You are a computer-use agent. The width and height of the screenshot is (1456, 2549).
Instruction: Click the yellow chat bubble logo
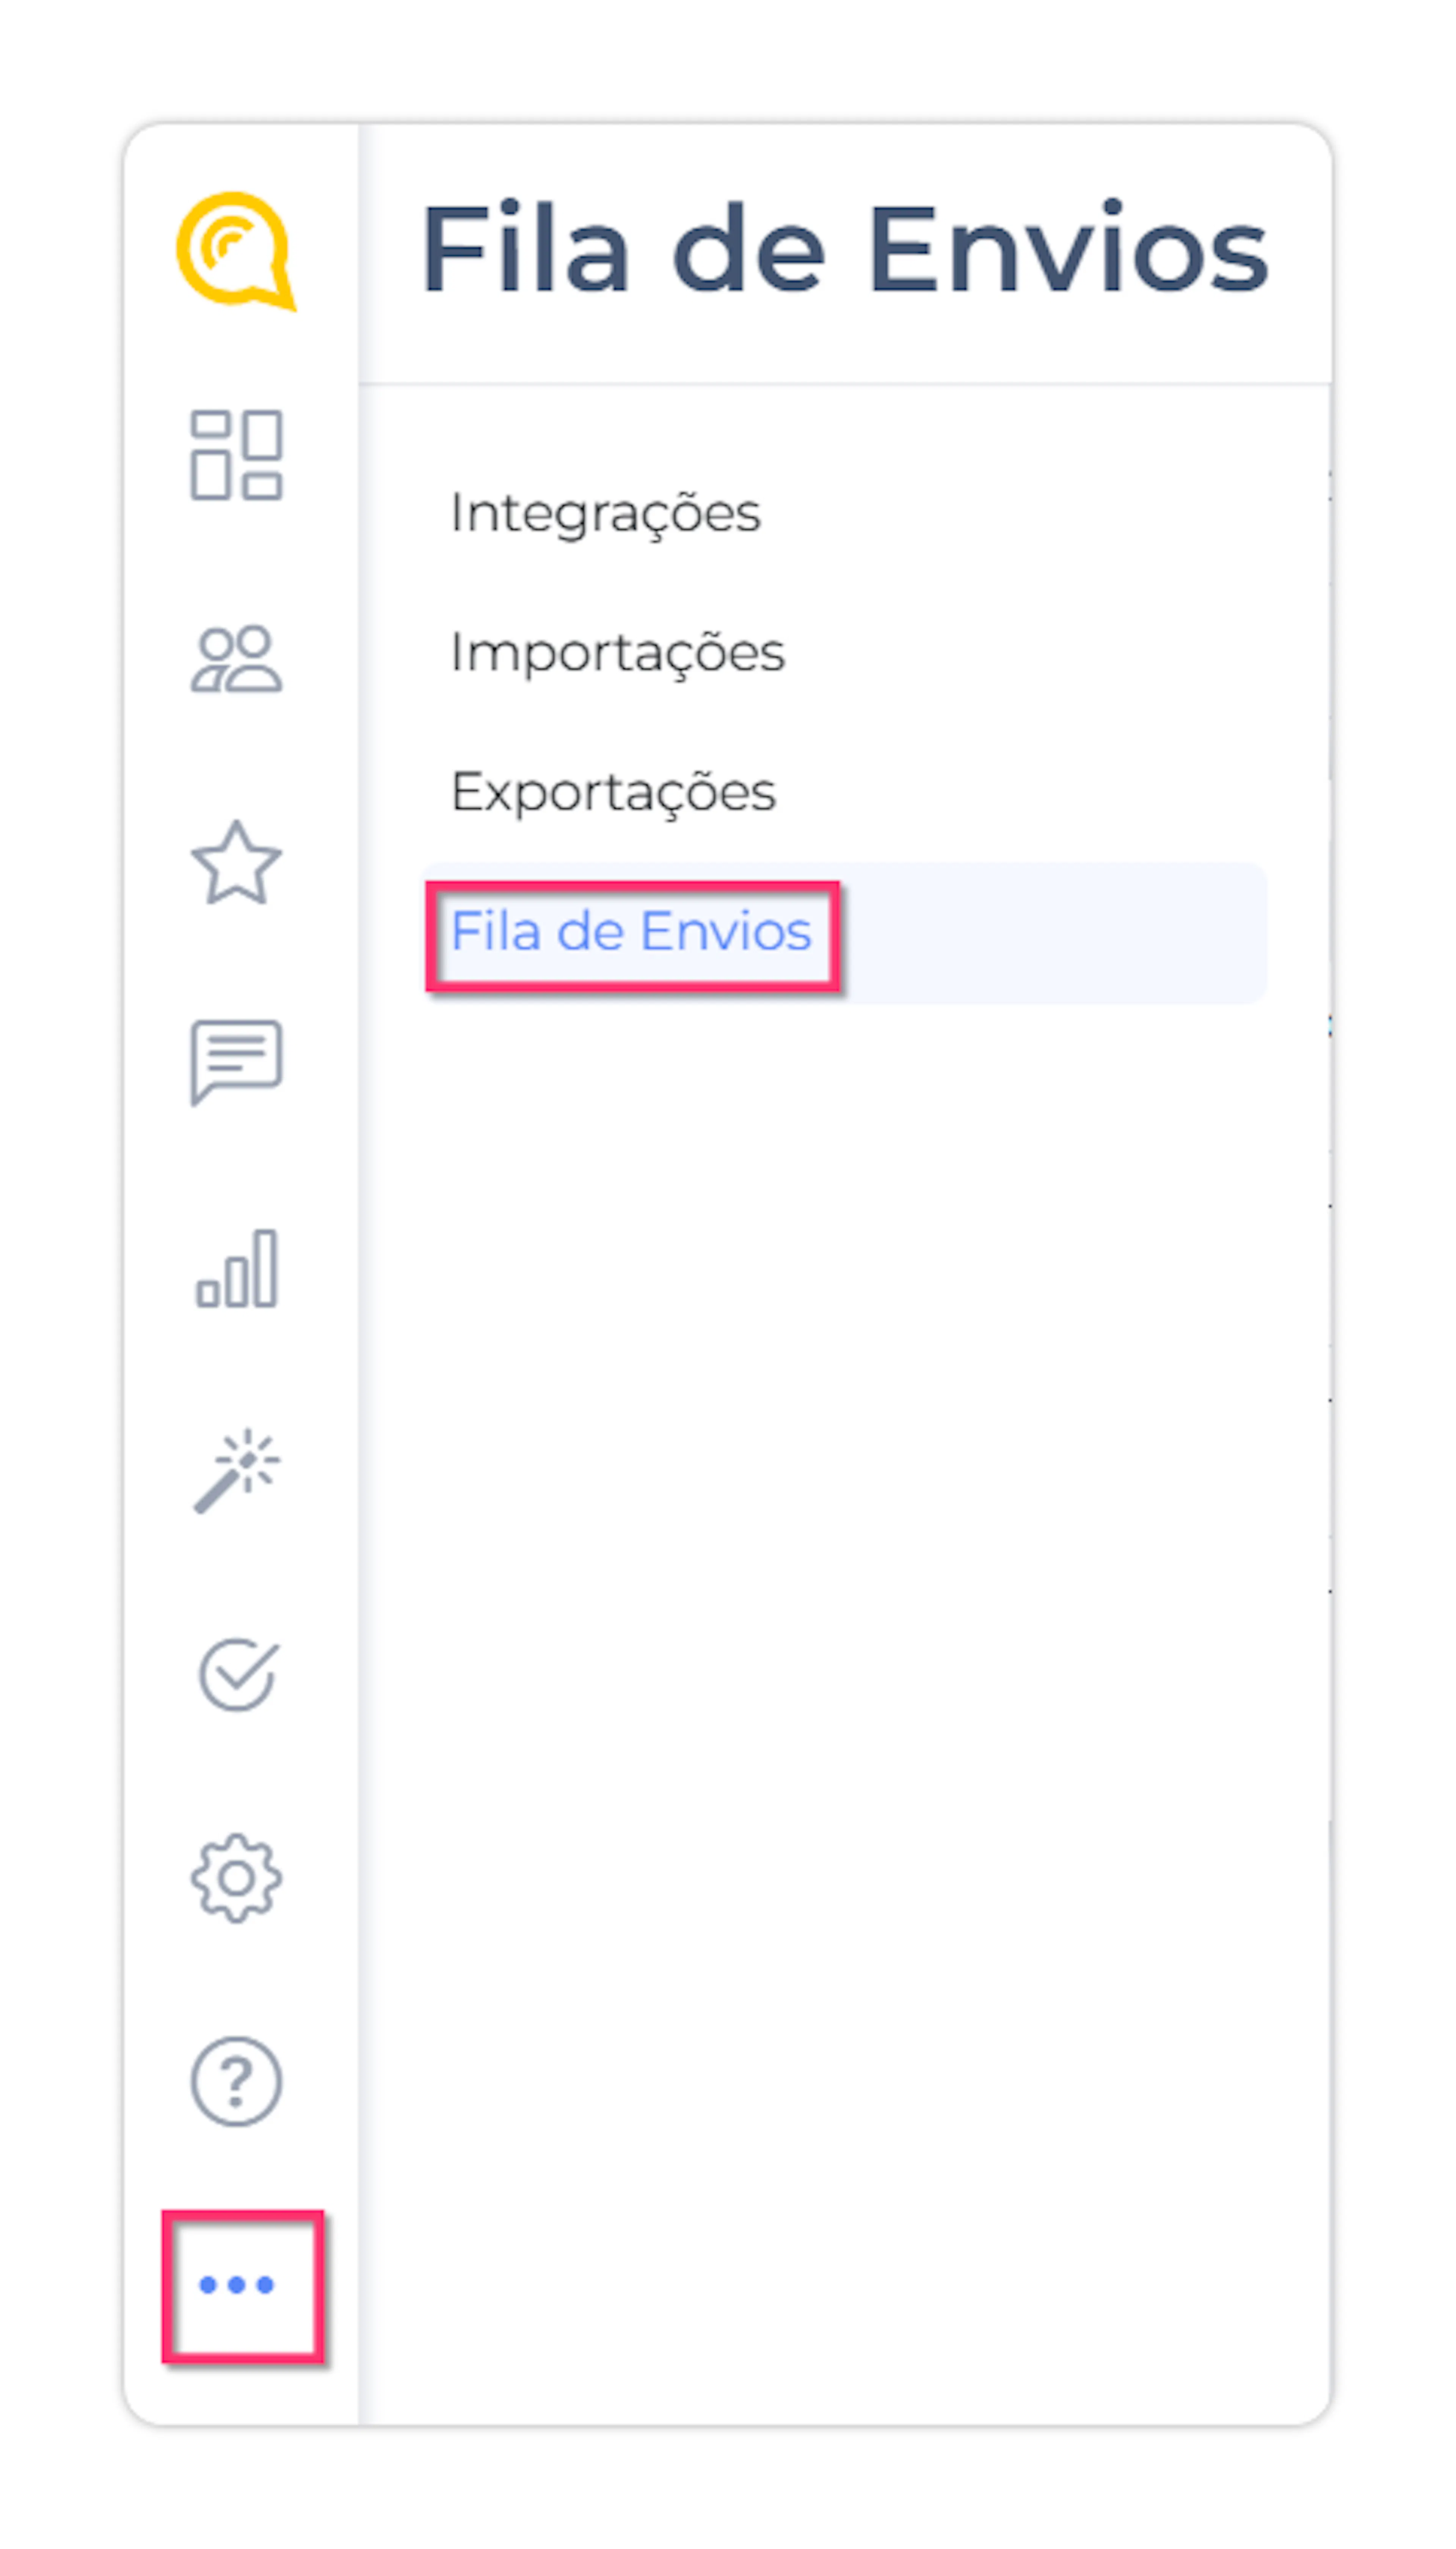coord(235,250)
